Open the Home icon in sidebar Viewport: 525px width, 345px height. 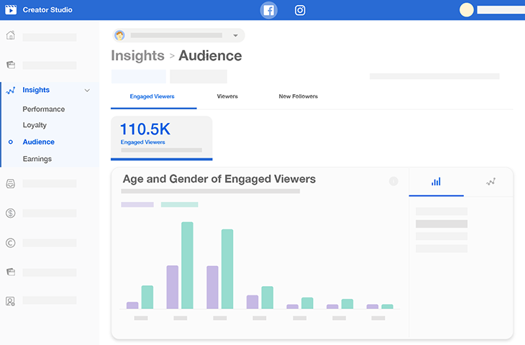11,36
